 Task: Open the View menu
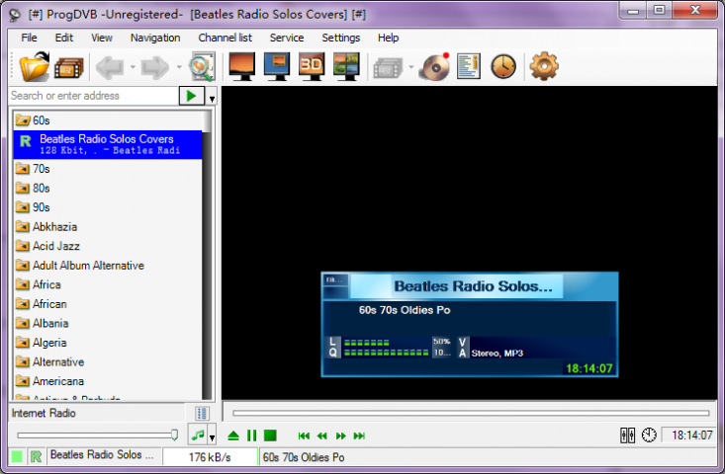[102, 38]
